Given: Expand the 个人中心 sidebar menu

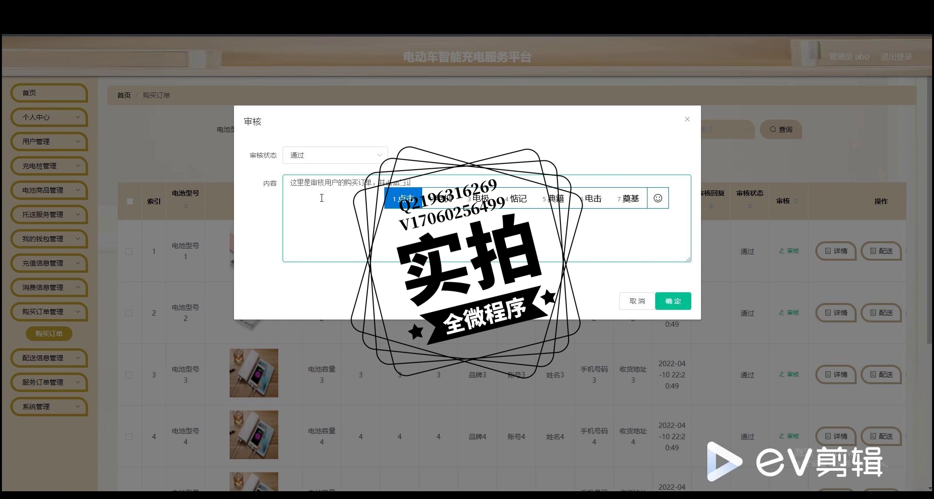Looking at the screenshot, I should (x=49, y=117).
